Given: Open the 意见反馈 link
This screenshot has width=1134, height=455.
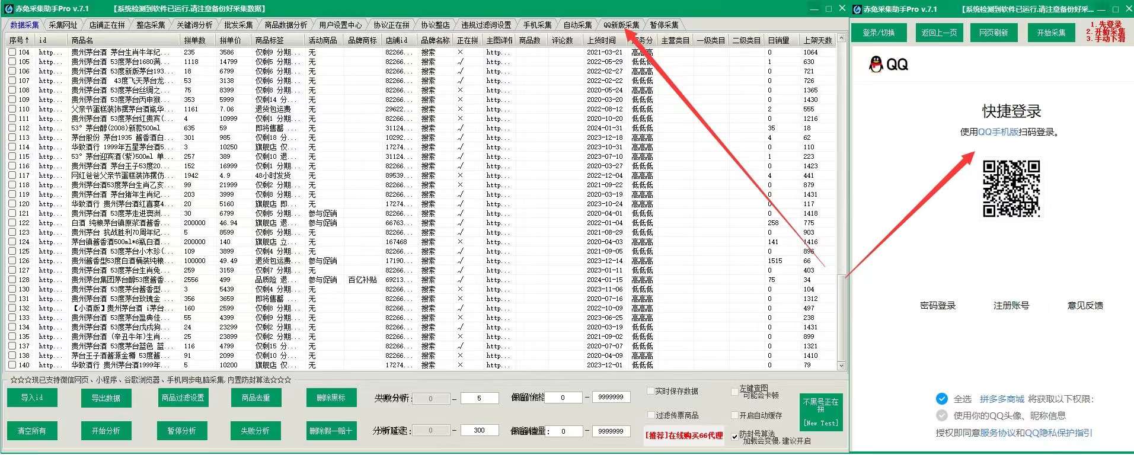Looking at the screenshot, I should [1085, 306].
